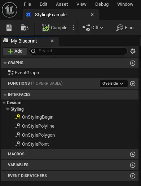Click the OnStylePolyline function icon

[x=18, y=126]
